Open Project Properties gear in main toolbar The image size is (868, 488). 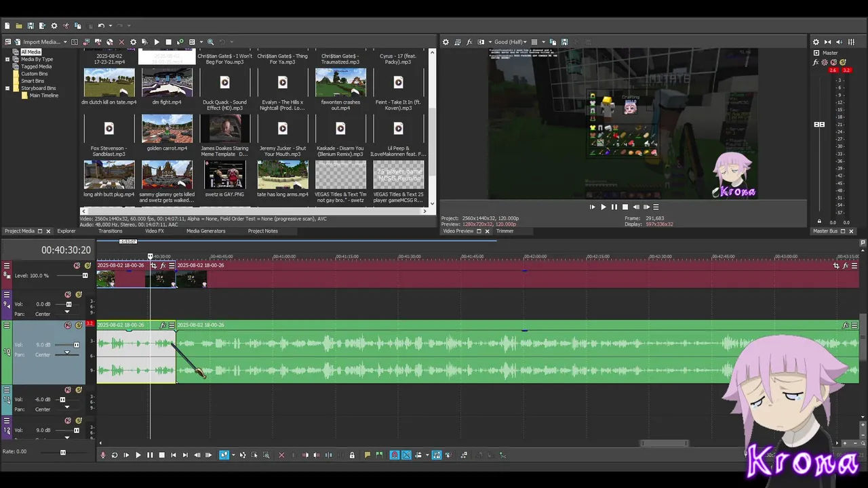tap(54, 26)
